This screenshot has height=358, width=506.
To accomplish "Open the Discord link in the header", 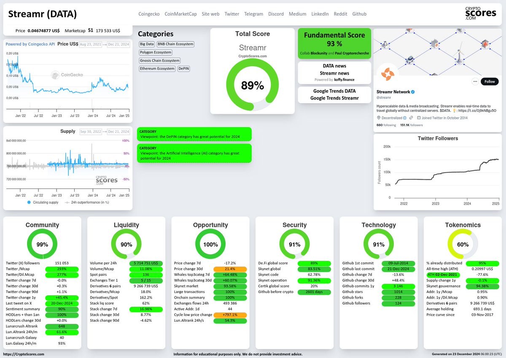I will coord(276,14).
